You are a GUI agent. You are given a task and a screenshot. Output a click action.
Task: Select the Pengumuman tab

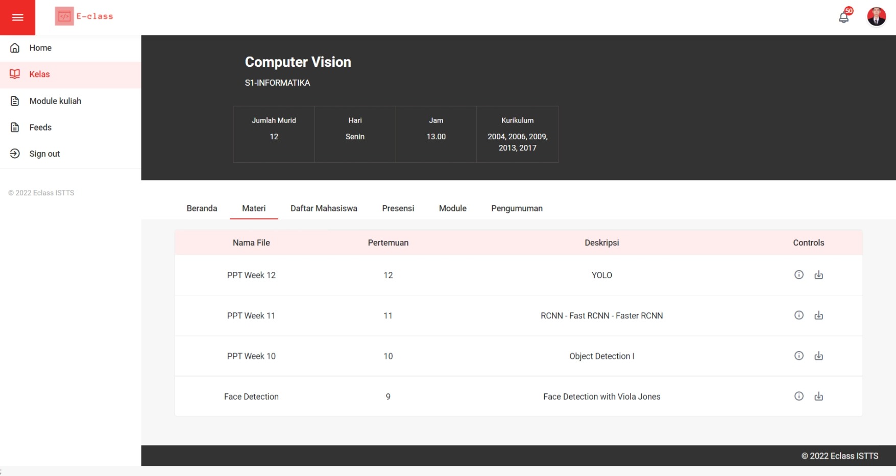(x=517, y=208)
